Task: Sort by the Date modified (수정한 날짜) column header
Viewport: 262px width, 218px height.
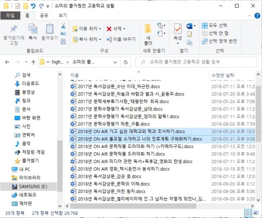Action: tap(223, 75)
